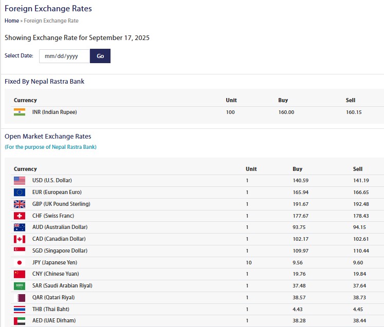Click the European Union flag icon
This screenshot has height=327, width=384.
(x=20, y=192)
